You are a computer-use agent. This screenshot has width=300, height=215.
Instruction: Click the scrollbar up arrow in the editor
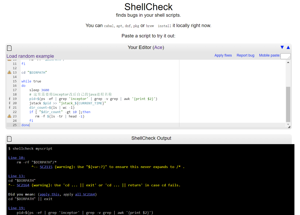(x=288, y=62)
